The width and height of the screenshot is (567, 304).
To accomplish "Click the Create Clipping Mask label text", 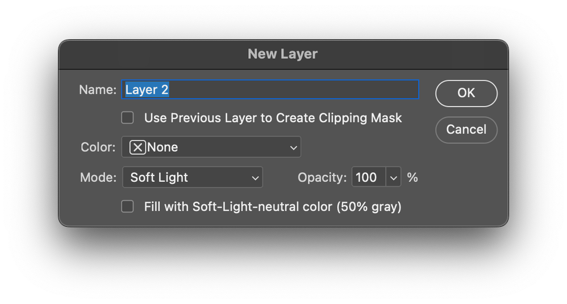I will coord(273,118).
